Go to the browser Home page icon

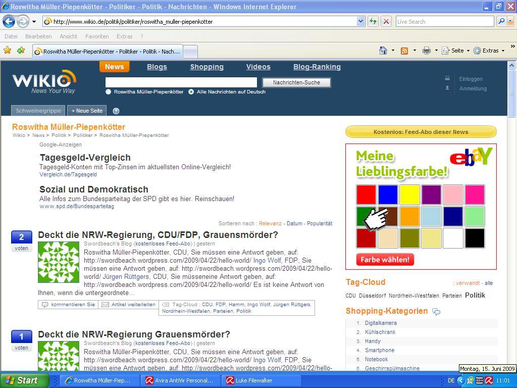383,51
